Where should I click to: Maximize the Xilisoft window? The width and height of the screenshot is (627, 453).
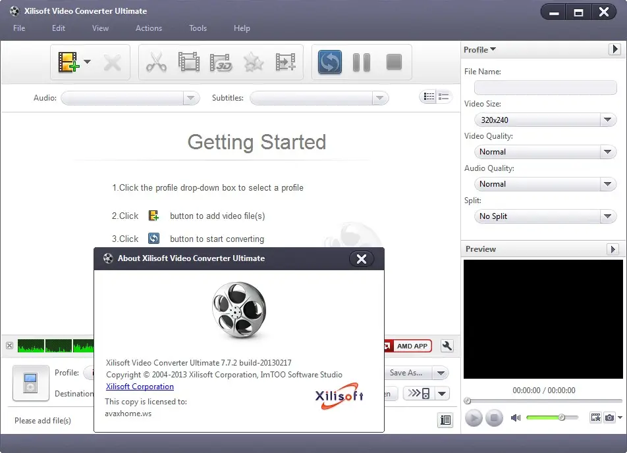[578, 12]
